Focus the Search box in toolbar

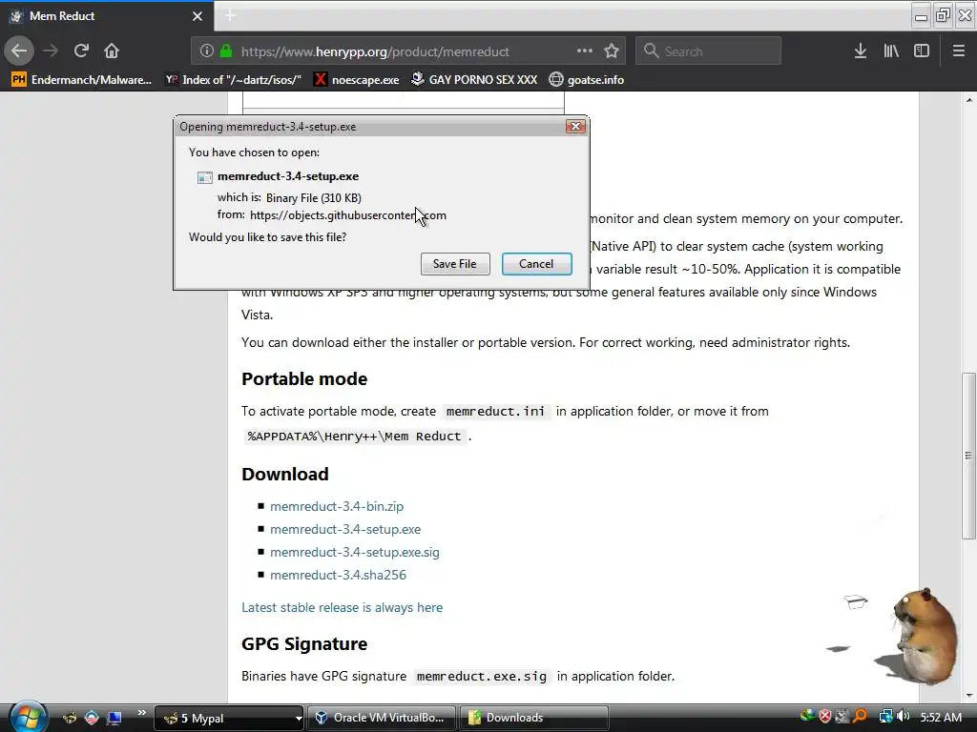click(x=709, y=51)
